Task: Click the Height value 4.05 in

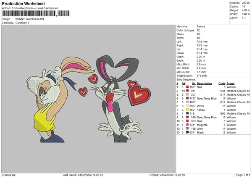Action: [246, 10]
